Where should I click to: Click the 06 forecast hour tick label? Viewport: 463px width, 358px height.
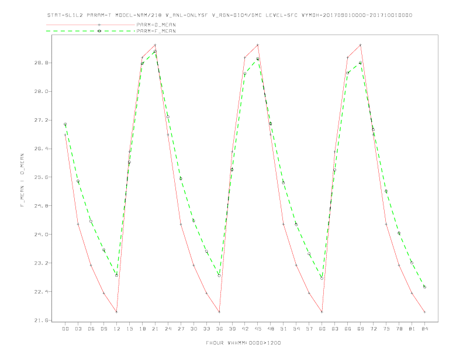pyautogui.click(x=91, y=329)
